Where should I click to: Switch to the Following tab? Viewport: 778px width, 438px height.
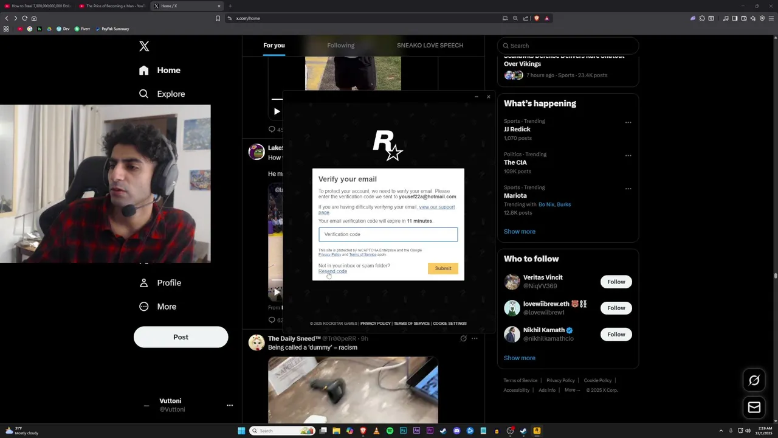click(x=340, y=45)
